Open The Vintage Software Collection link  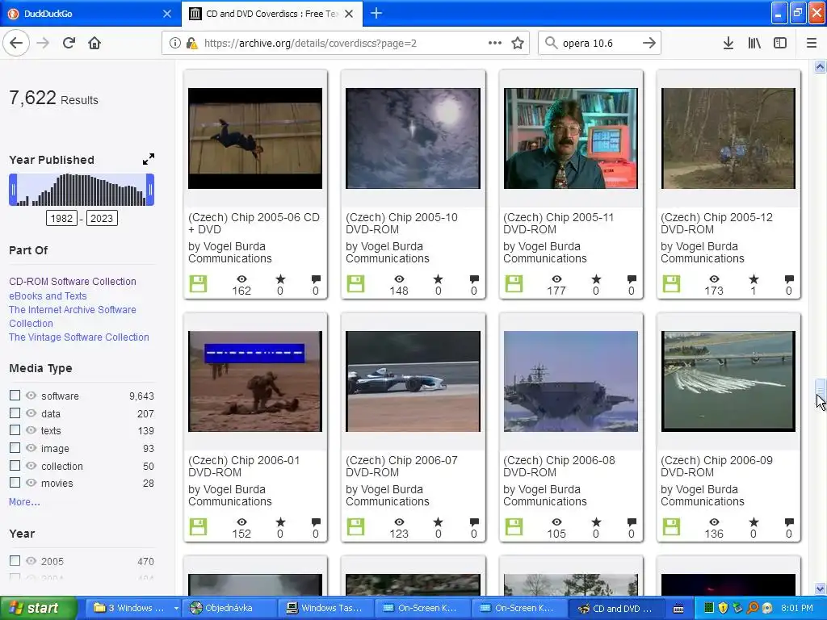tap(78, 337)
